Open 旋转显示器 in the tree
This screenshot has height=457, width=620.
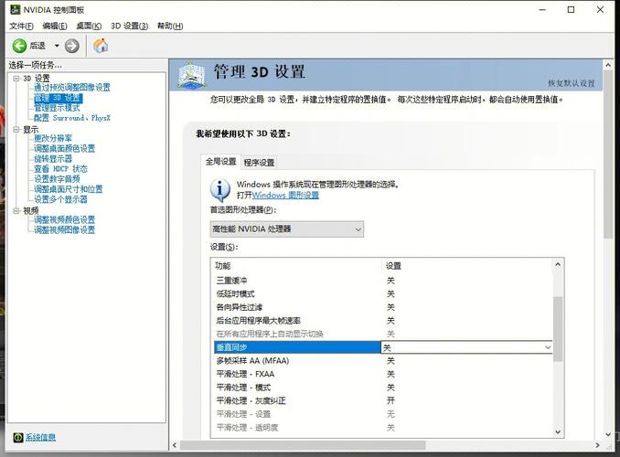tap(53, 159)
